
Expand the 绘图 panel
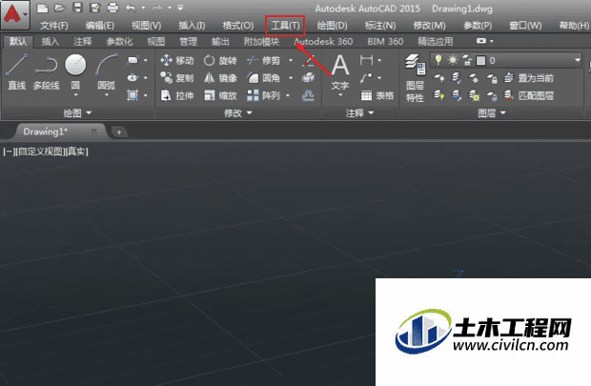click(x=77, y=112)
